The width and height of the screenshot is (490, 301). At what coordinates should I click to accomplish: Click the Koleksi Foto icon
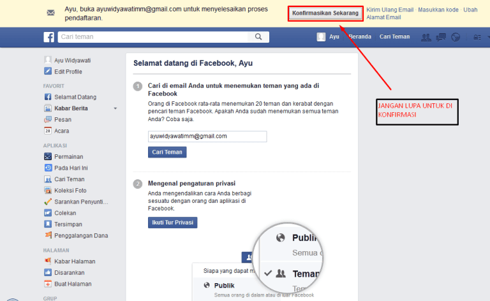point(47,190)
